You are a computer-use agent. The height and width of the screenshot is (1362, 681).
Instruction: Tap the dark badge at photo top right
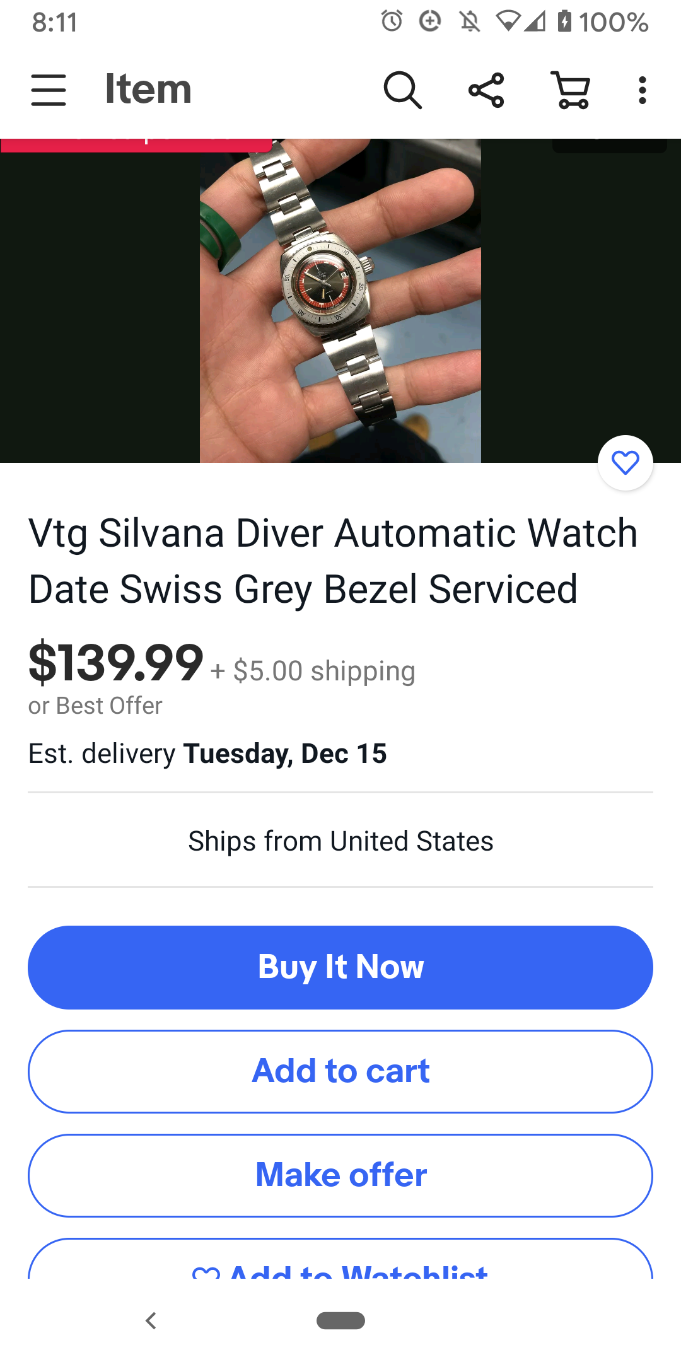tap(610, 146)
